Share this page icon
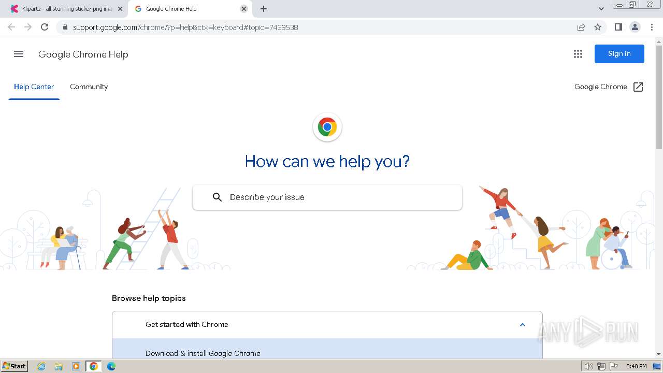Viewport: 663px width, 373px height. click(x=581, y=27)
